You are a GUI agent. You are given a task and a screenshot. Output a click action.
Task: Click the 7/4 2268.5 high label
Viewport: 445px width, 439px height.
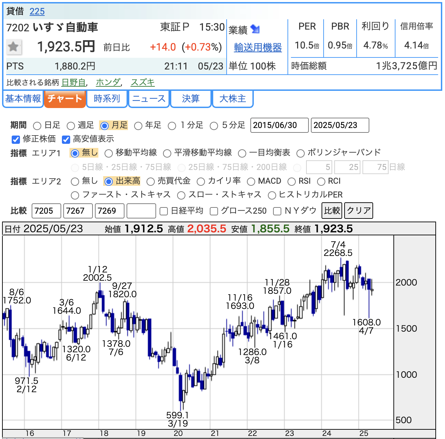tap(338, 249)
